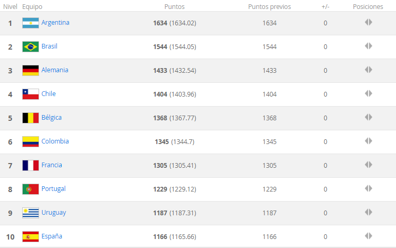Open the Brasil team link
This screenshot has width=396, height=248.
(50, 46)
